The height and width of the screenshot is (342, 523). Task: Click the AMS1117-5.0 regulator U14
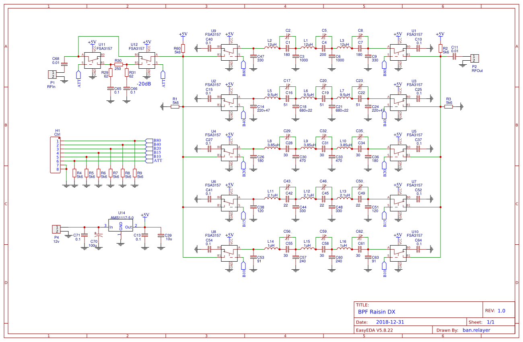point(120,224)
